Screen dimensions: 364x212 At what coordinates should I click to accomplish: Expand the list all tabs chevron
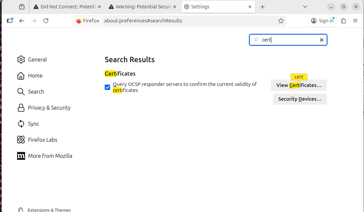pos(305,7)
